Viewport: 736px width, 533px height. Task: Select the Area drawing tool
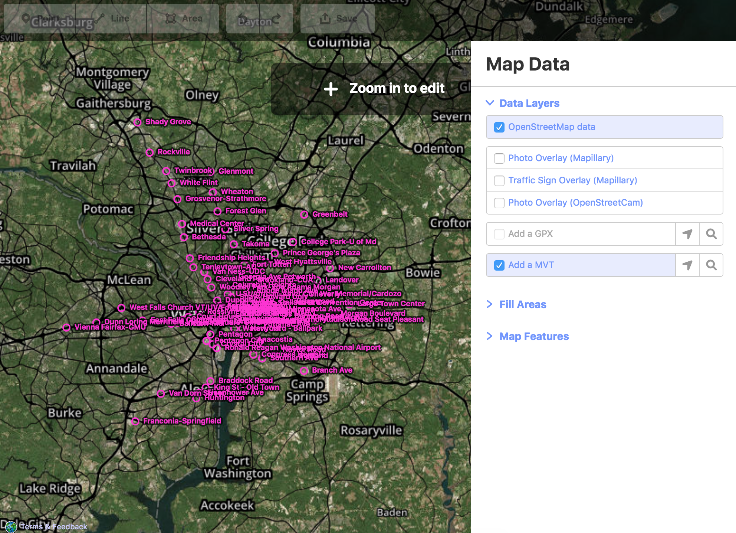(x=183, y=19)
